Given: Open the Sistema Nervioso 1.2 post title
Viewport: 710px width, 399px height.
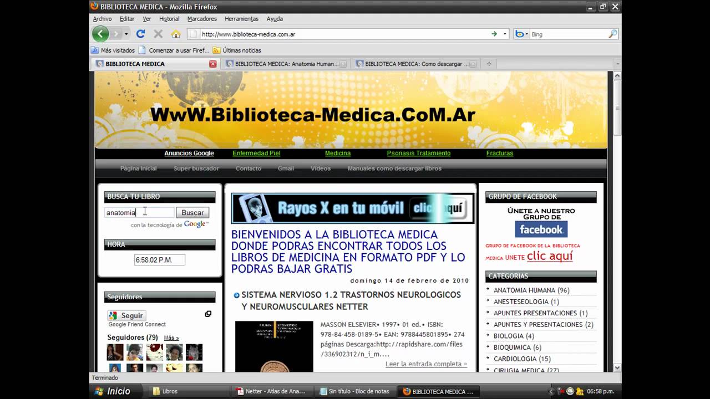Looking at the screenshot, I should coord(351,300).
